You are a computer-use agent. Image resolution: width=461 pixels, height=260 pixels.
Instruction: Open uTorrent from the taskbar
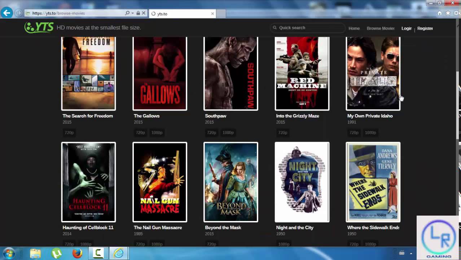point(56,253)
